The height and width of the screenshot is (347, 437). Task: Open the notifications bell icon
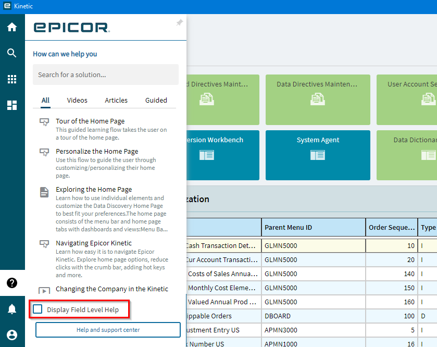click(x=11, y=309)
